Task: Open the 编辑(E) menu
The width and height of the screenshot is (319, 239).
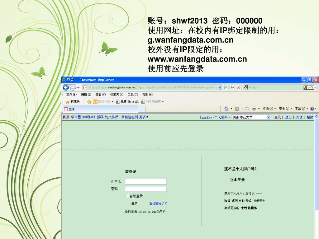Action: coord(86,95)
